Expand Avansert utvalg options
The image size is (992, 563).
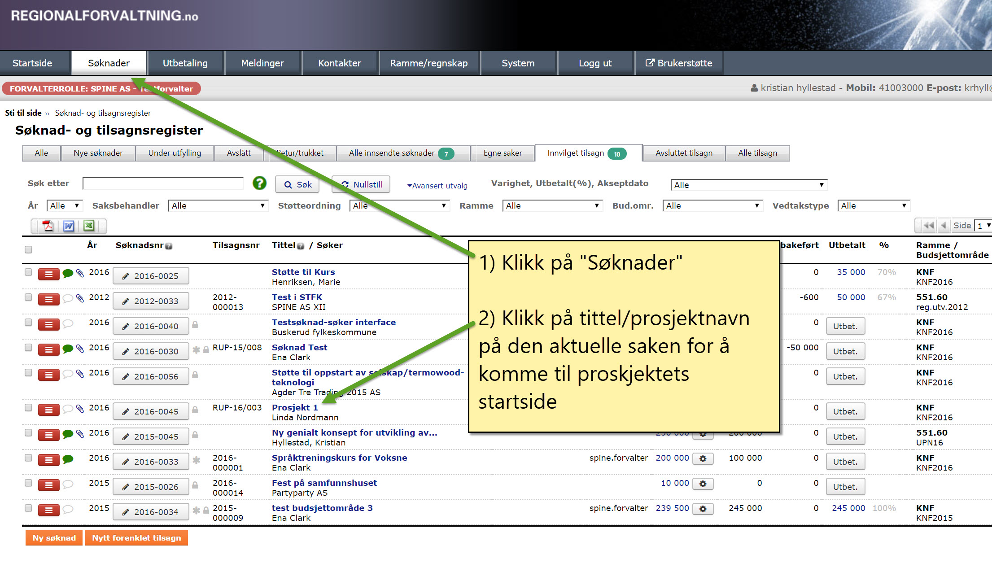tap(437, 186)
